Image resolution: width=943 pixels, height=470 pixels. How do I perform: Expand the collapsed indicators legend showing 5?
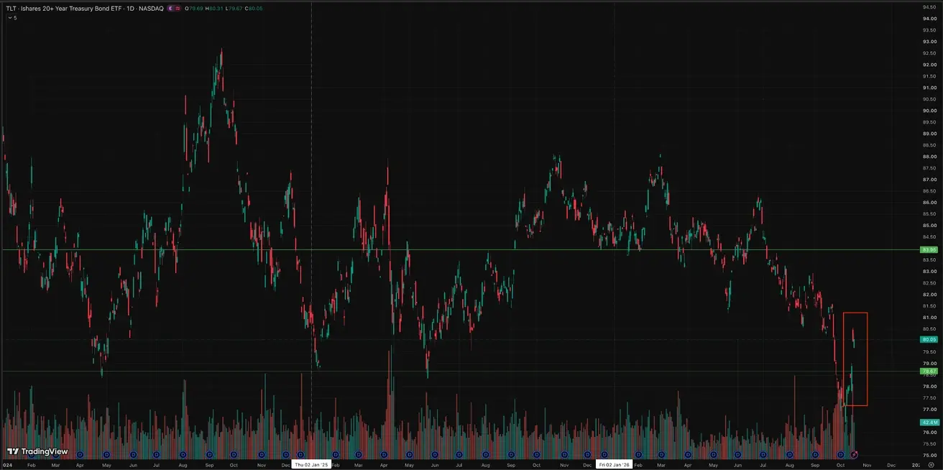point(12,17)
